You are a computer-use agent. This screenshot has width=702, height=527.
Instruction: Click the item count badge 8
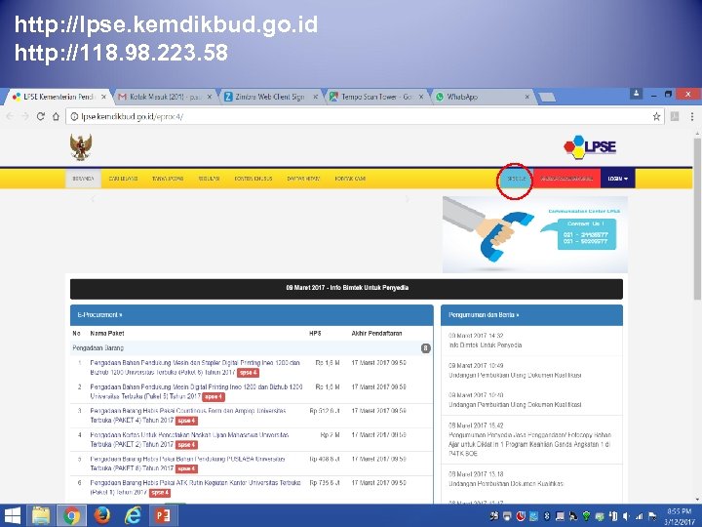tap(425, 348)
